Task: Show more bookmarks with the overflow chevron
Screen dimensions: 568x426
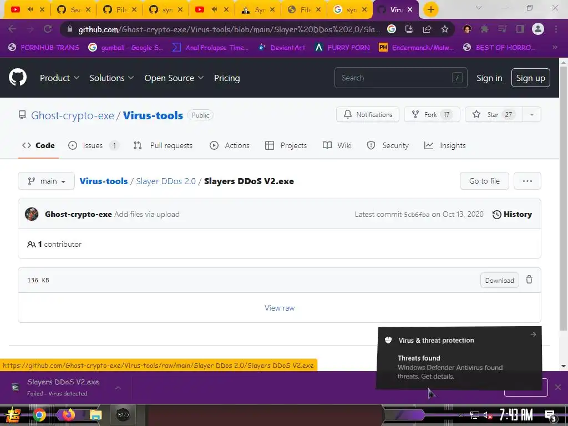Action: click(555, 47)
